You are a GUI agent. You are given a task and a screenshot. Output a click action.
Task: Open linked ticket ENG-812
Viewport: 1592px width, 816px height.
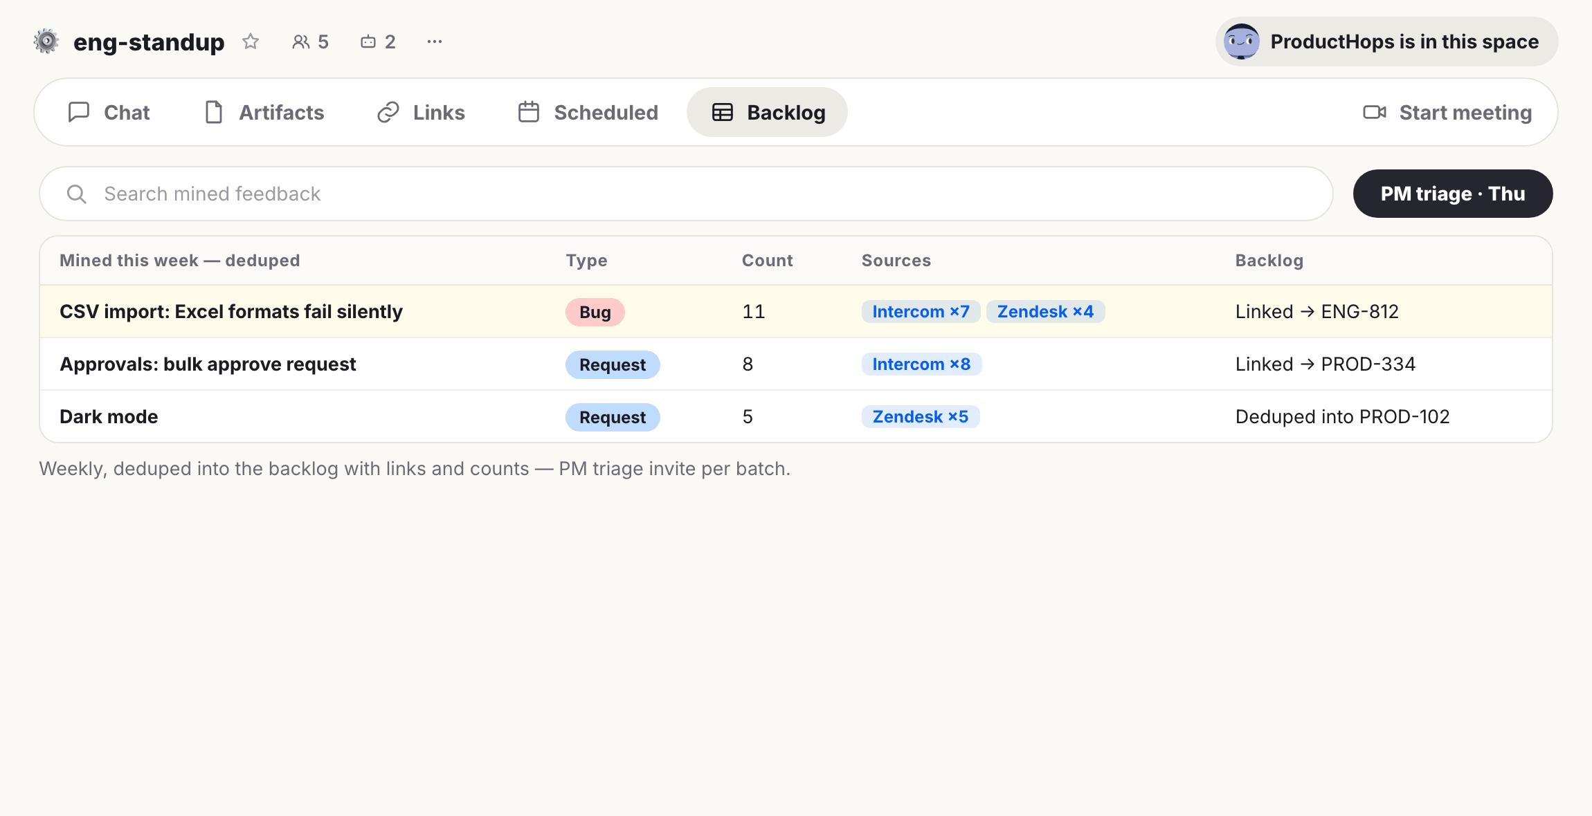tap(1317, 311)
